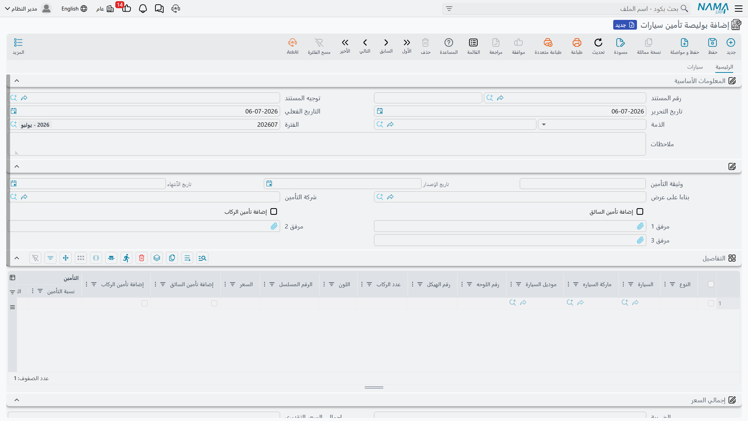Viewport: 748px width, 421px height.
Task: Delete grid row with red trash icon
Action: (142, 258)
